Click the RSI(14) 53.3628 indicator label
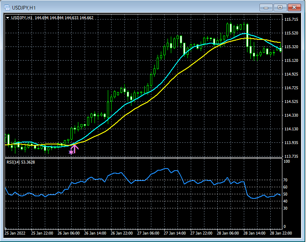This screenshot has width=306, height=242. click(x=21, y=162)
